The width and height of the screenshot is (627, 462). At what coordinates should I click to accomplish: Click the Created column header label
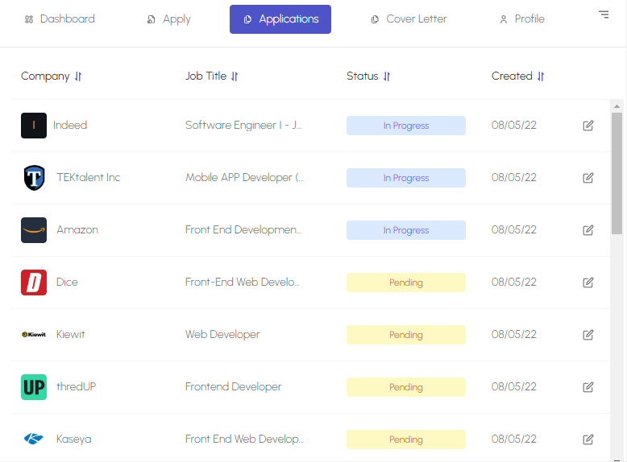coord(512,76)
